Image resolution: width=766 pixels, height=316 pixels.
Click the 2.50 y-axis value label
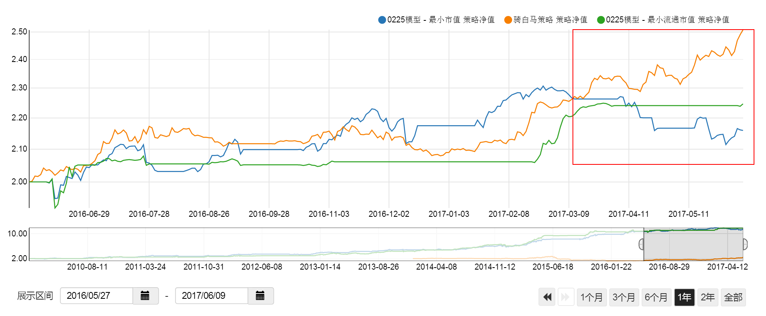click(x=19, y=32)
